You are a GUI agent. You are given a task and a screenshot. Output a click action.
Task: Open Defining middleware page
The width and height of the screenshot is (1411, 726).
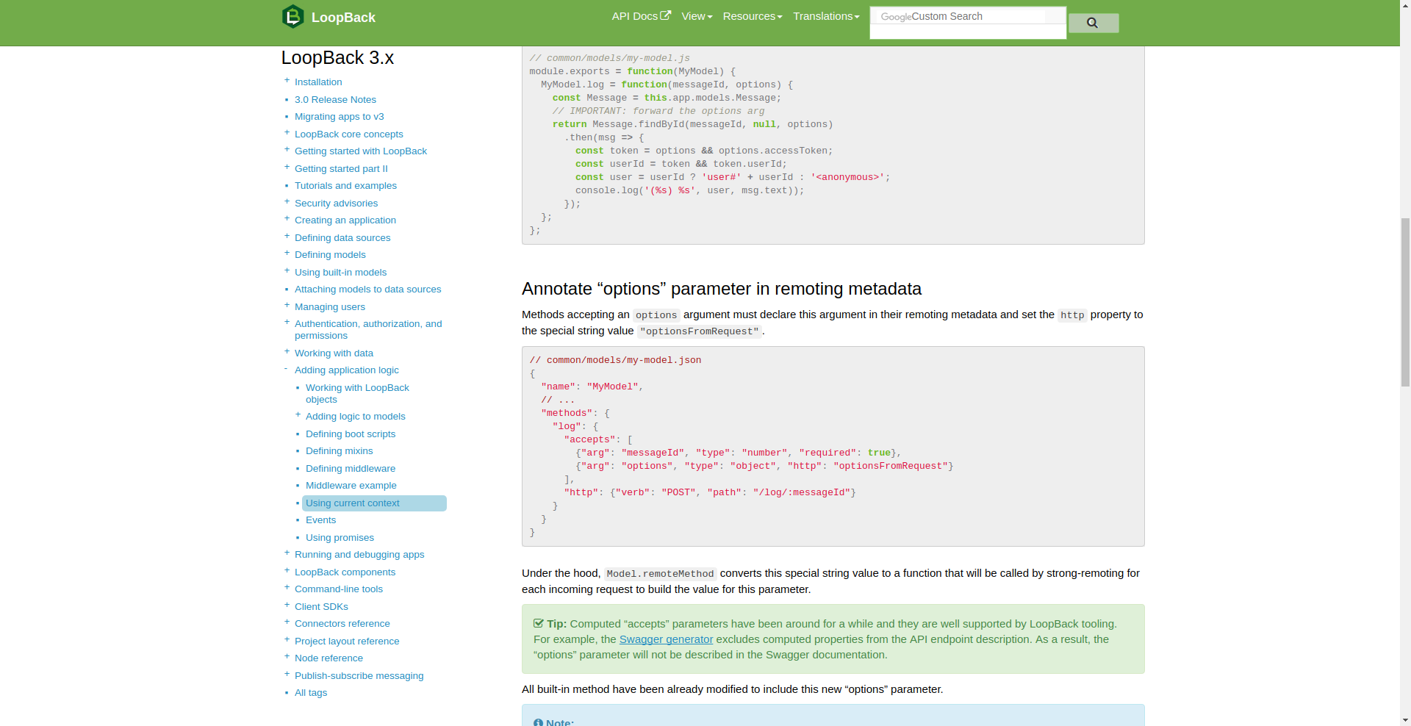click(x=351, y=468)
